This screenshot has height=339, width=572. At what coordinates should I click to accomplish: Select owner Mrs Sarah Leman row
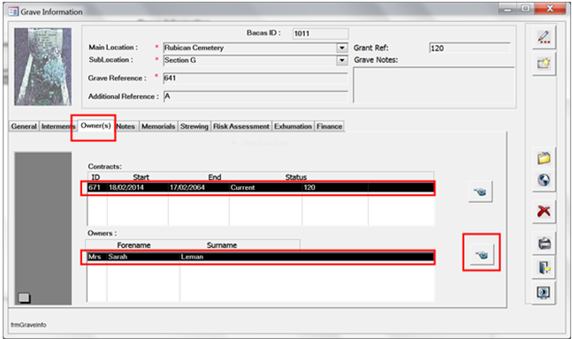pyautogui.click(x=260, y=257)
